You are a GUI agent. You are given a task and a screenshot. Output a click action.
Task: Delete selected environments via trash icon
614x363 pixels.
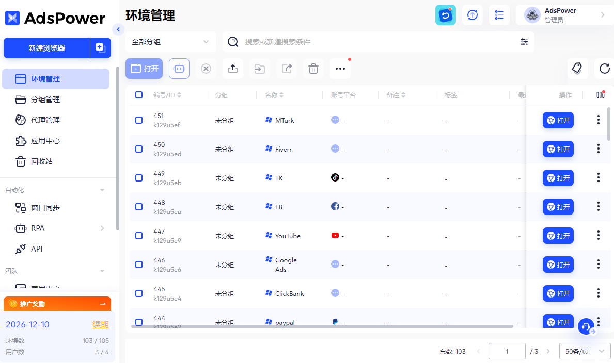[x=313, y=68]
